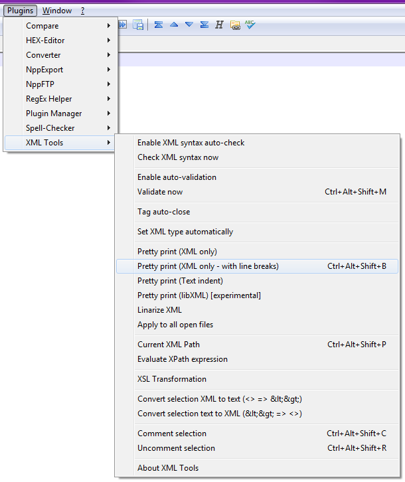Click the save recorded macro icon

(x=138, y=25)
